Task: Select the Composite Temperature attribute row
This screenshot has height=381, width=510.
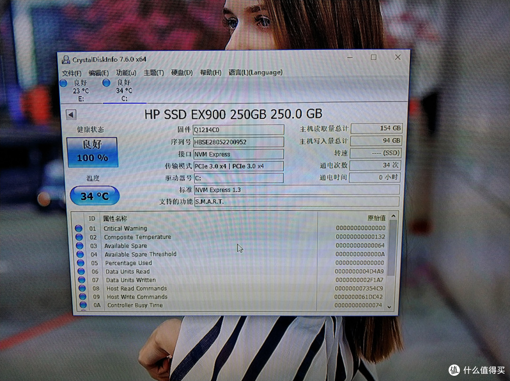Action: 230,237
